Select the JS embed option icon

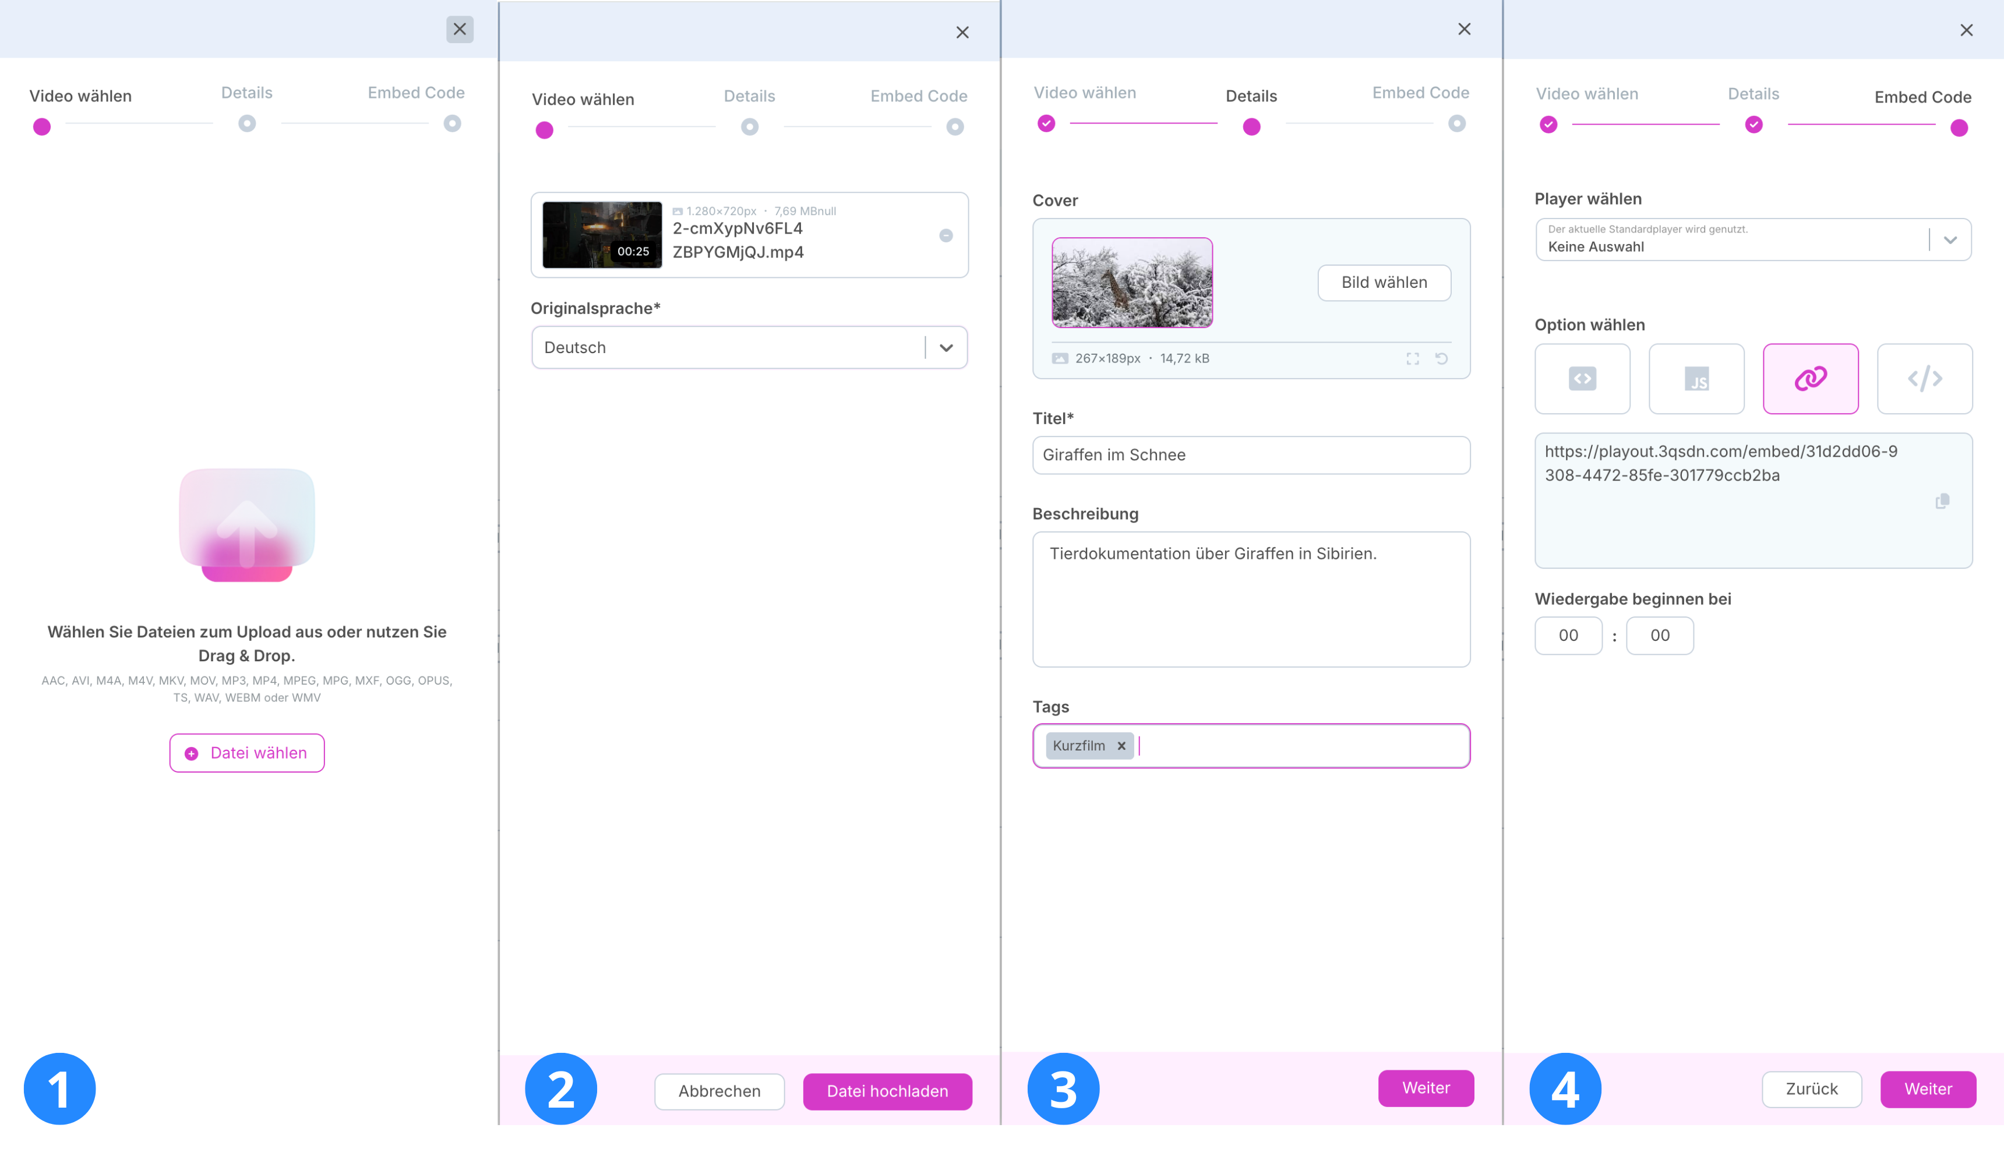(x=1696, y=379)
